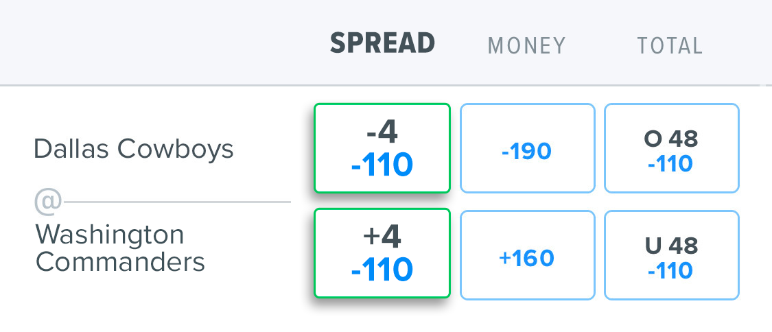Tap the -110 odds under Cowboys -4
The height and width of the screenshot is (332, 772).
point(382,165)
